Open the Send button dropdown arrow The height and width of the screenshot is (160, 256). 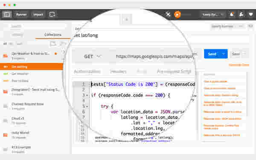click(224, 54)
